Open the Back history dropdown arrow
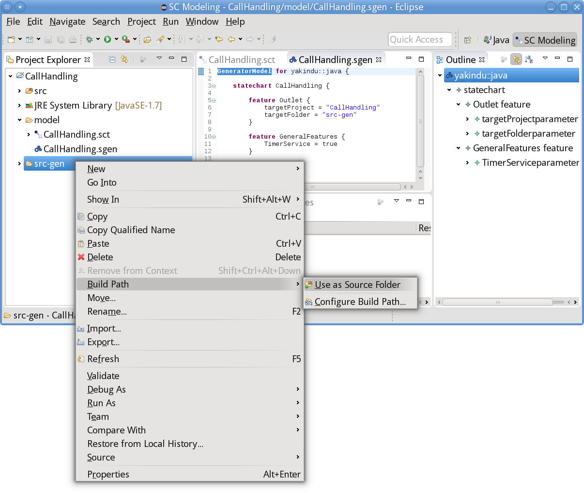Screen dimensions: 584x493 click(x=240, y=39)
